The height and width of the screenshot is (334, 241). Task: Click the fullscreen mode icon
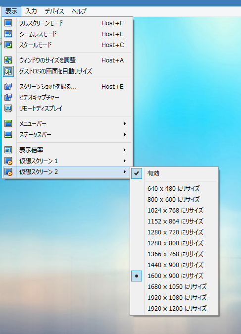(8, 23)
